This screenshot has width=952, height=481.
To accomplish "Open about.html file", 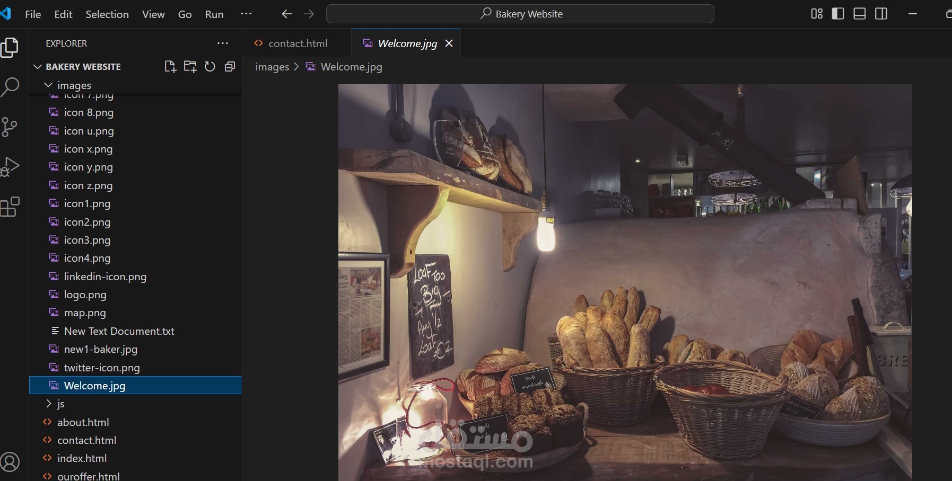I will click(x=135, y=422).
